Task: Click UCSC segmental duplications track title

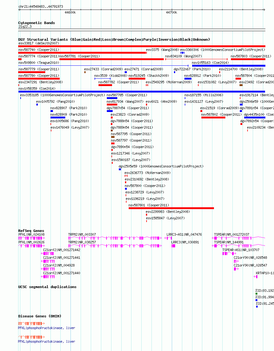Action: coord(47,287)
